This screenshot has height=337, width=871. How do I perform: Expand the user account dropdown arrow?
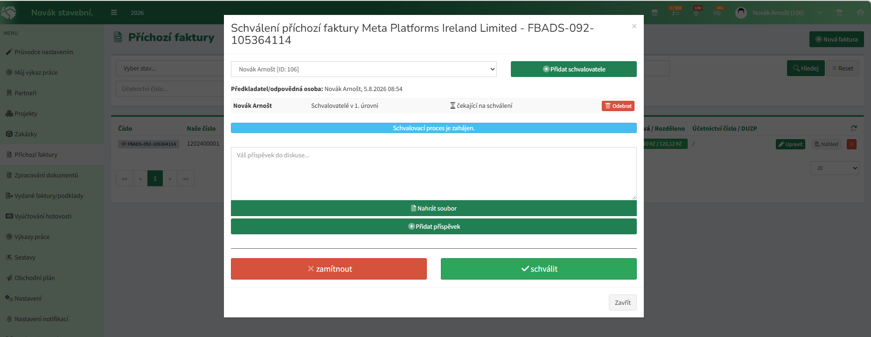[820, 13]
